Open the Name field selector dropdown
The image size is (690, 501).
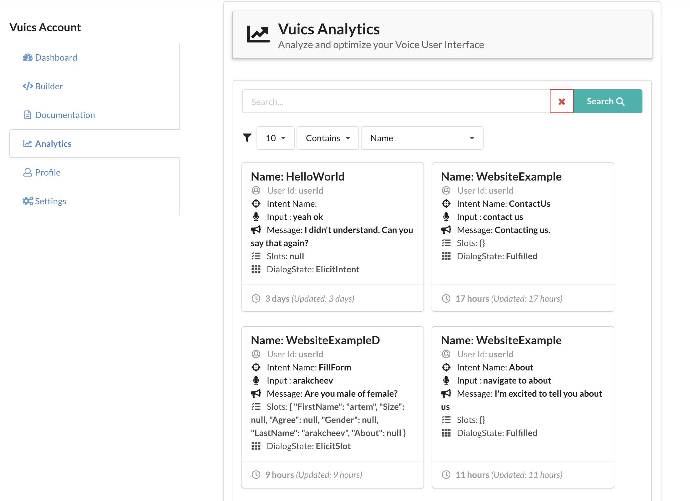coord(422,138)
